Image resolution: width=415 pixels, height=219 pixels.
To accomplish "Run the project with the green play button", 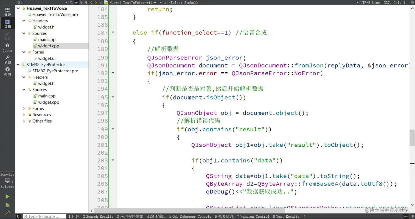I will click(x=7, y=196).
